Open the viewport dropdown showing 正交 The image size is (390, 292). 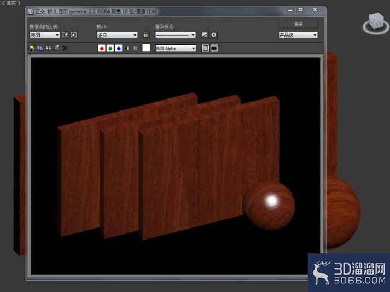(117, 35)
